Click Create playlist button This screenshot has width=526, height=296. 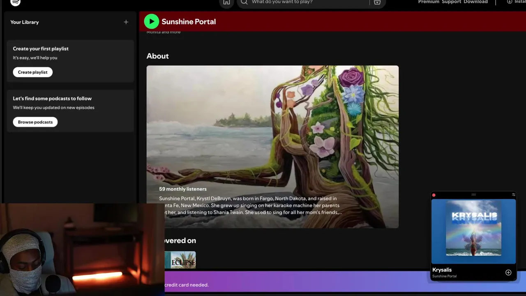tap(32, 72)
